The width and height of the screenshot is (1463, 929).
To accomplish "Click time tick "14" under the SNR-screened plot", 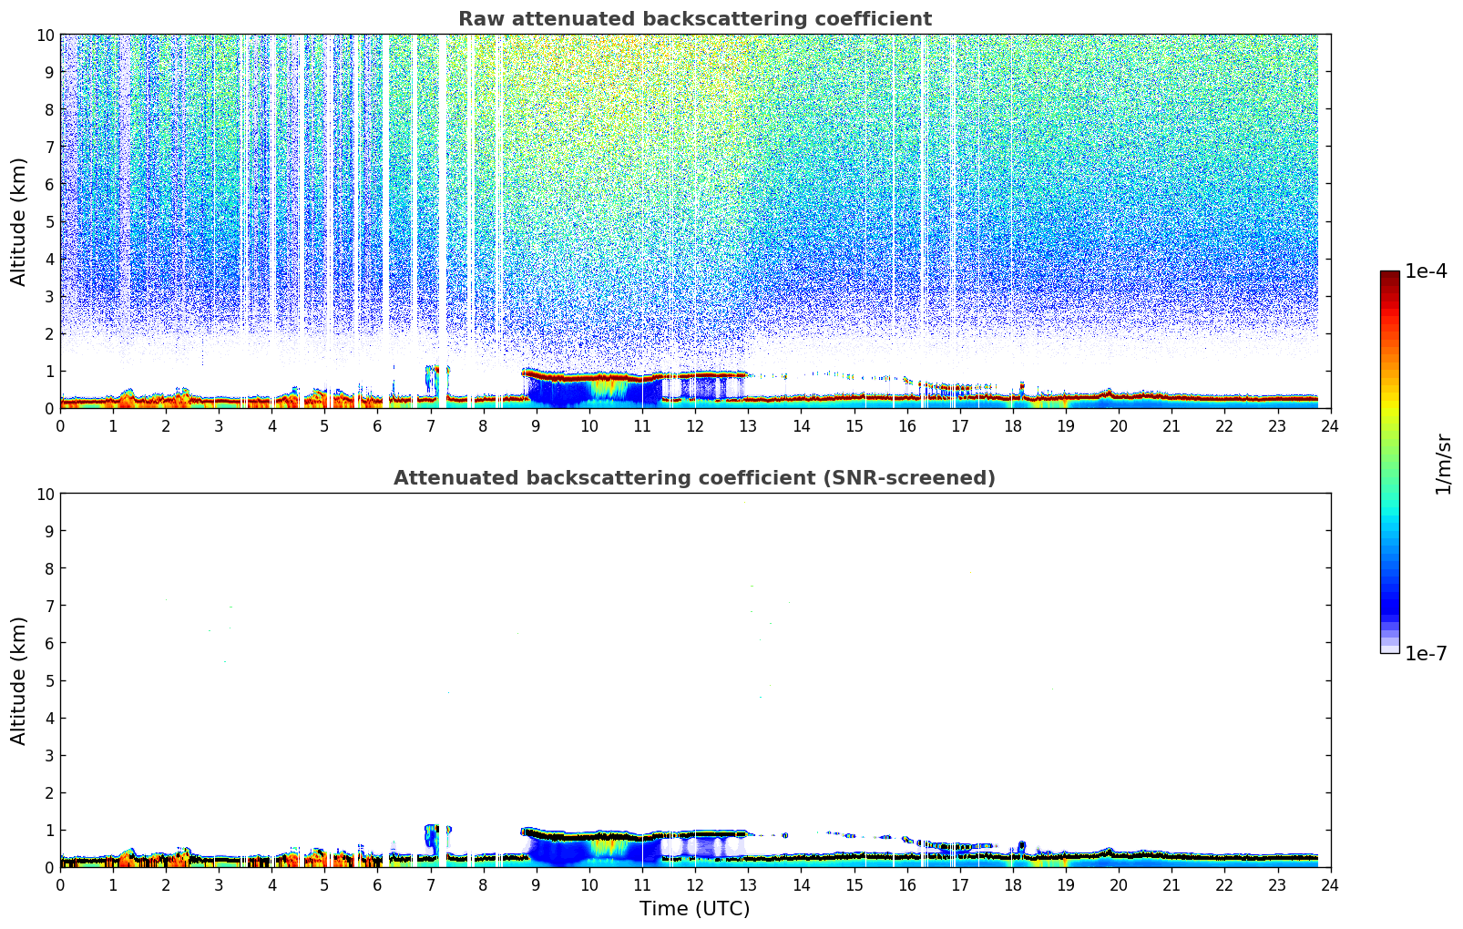I will click(801, 885).
